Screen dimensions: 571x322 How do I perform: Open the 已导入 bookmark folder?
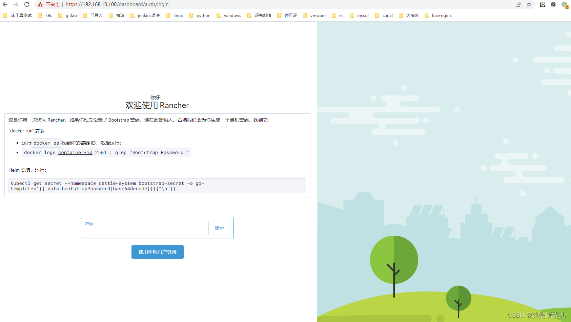93,15
